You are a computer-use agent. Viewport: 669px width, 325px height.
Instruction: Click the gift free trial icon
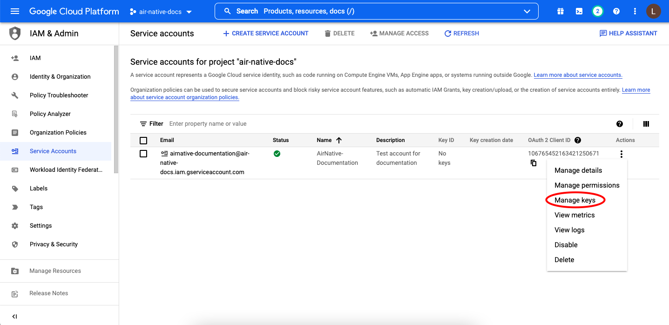(561, 11)
